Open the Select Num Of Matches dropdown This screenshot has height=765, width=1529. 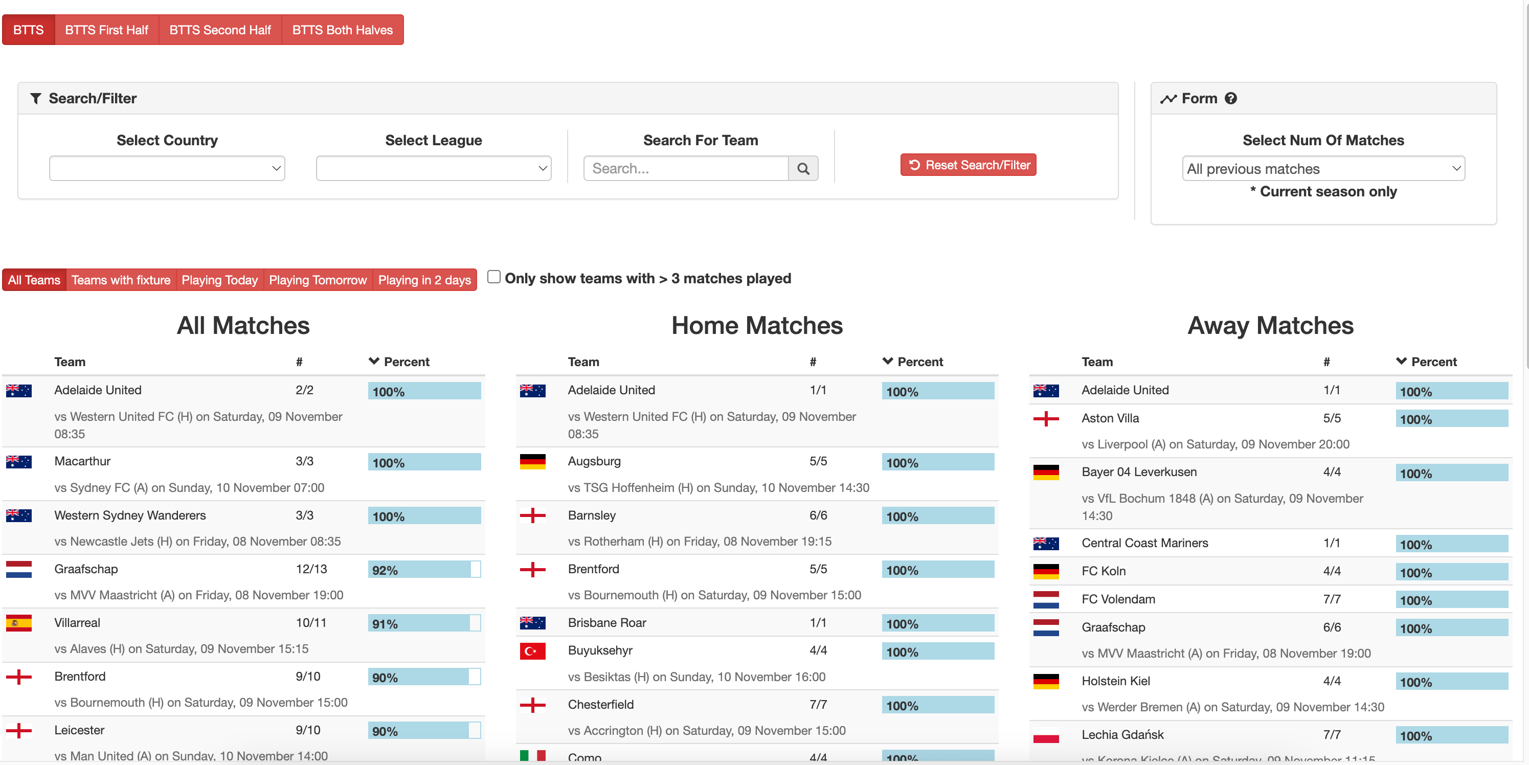point(1323,169)
